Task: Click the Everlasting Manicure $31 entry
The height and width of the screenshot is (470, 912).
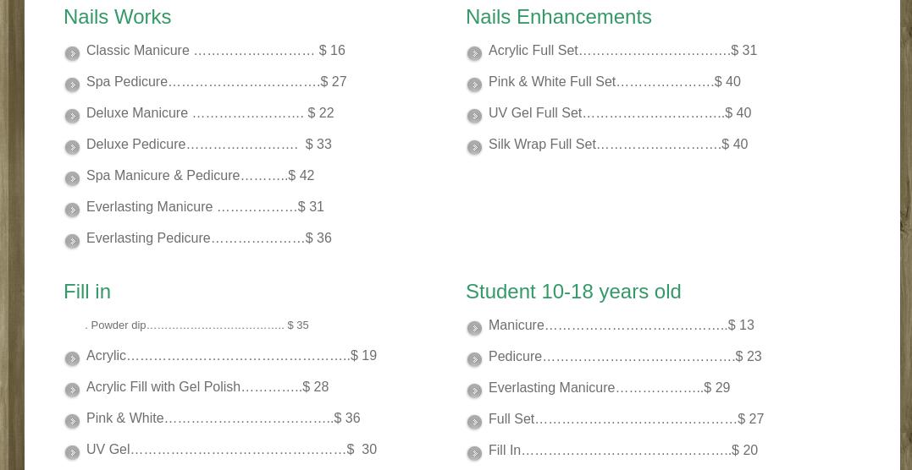Action: 205,207
